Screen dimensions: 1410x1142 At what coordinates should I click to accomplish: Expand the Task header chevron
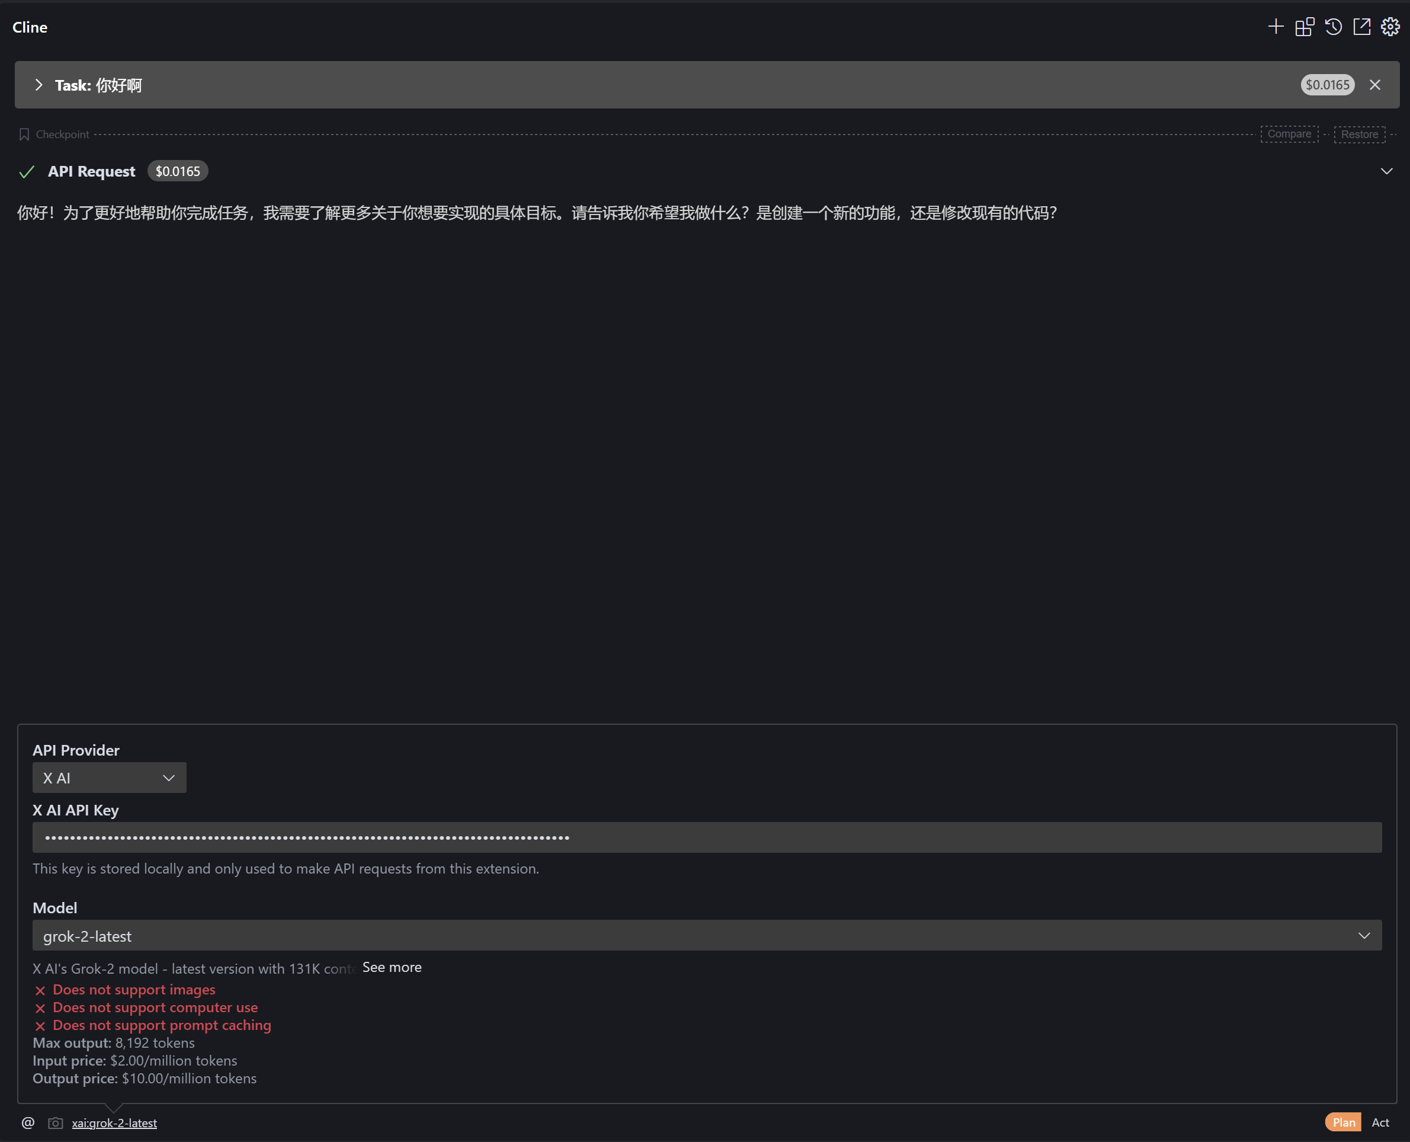pos(39,85)
